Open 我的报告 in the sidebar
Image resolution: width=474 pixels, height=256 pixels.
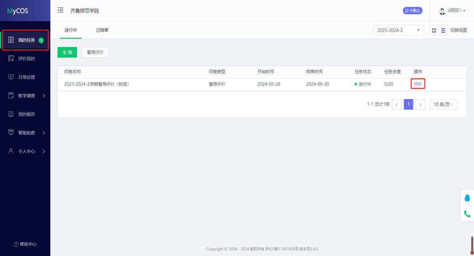coord(26,114)
